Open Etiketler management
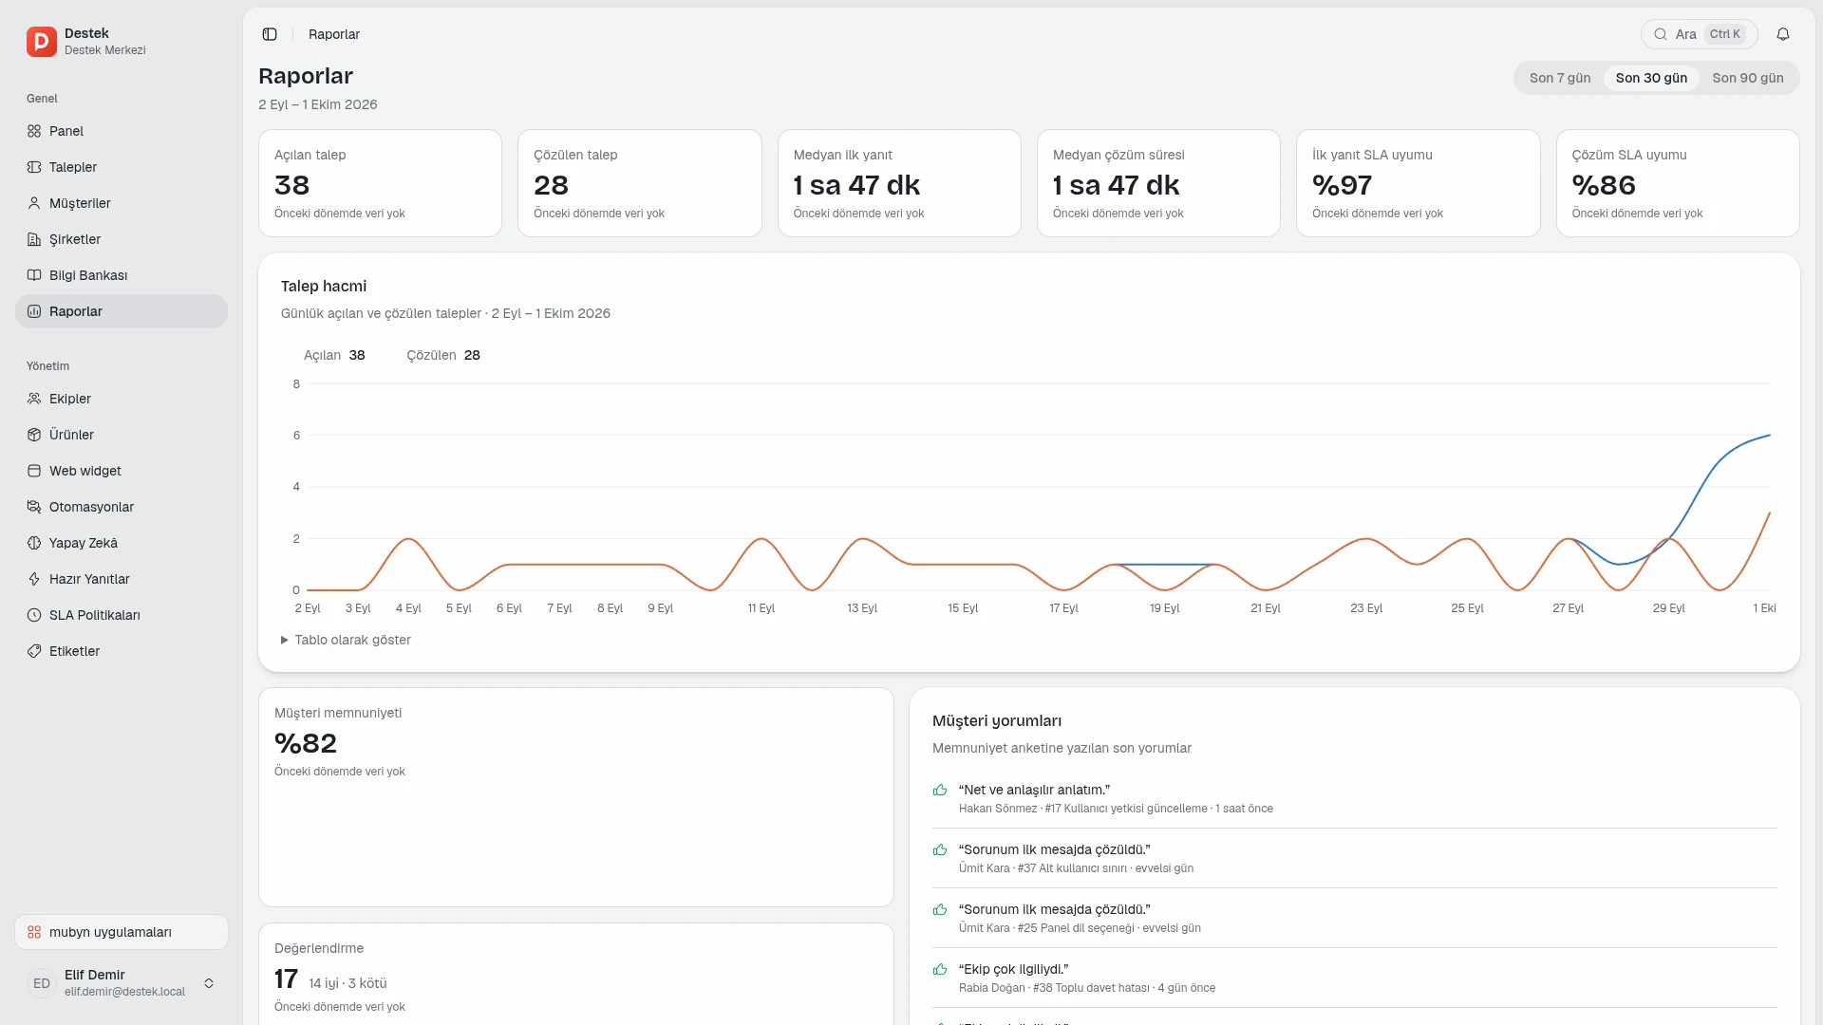Image resolution: width=1823 pixels, height=1025 pixels. [122, 651]
